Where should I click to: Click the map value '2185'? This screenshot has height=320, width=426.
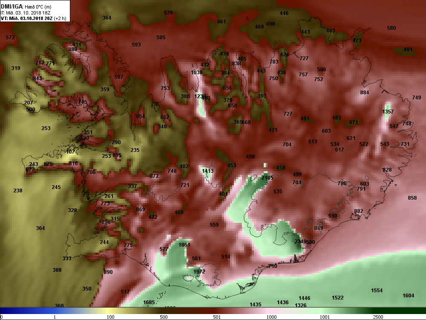(x=267, y=178)
